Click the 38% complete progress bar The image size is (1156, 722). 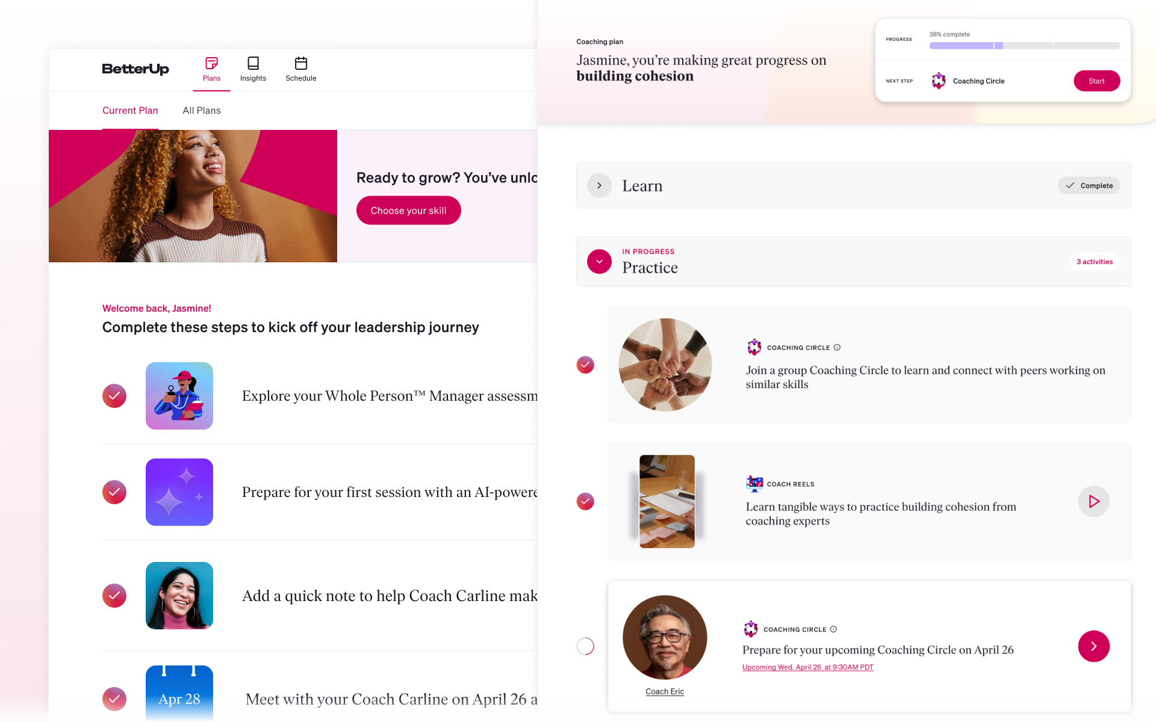point(1025,46)
